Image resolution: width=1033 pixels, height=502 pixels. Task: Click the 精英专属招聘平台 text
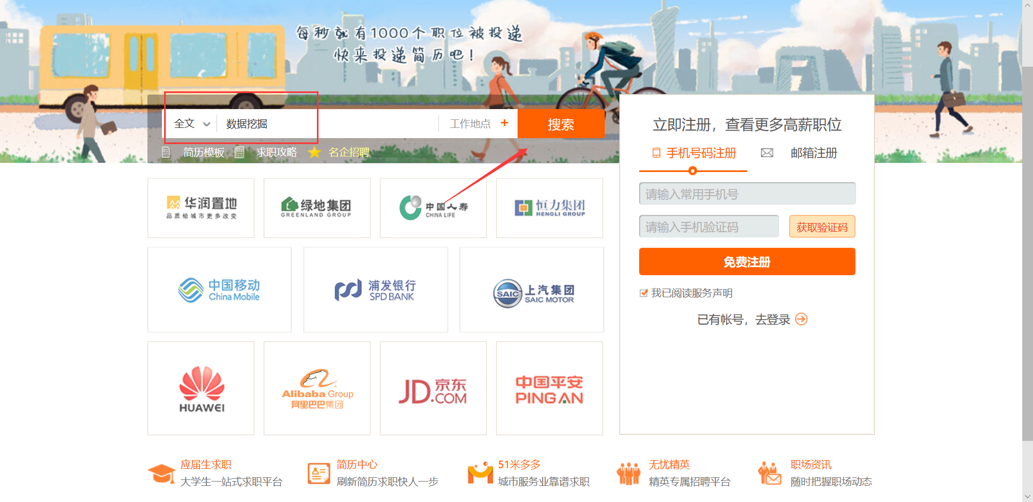689,482
